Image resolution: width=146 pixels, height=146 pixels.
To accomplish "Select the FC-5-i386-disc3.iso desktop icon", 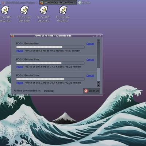I will click(x=24, y=14).
